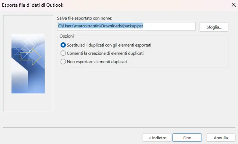238x144 pixels.
Task: Click the Opzioni group heading
Action: [x=67, y=36]
